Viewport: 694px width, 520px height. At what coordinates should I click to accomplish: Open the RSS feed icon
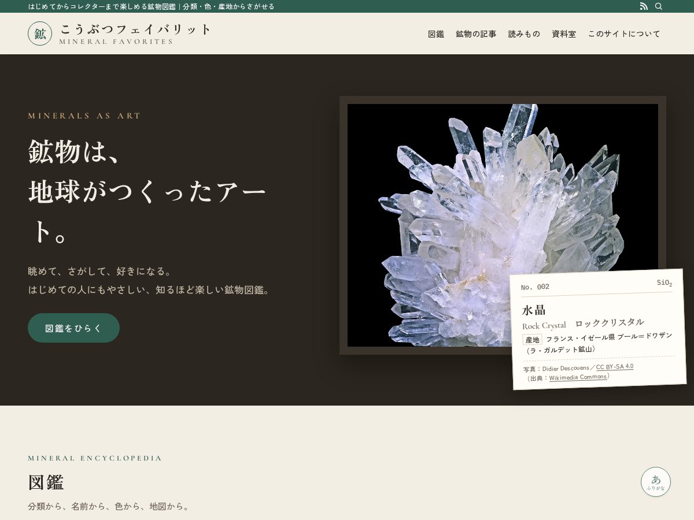point(644,6)
